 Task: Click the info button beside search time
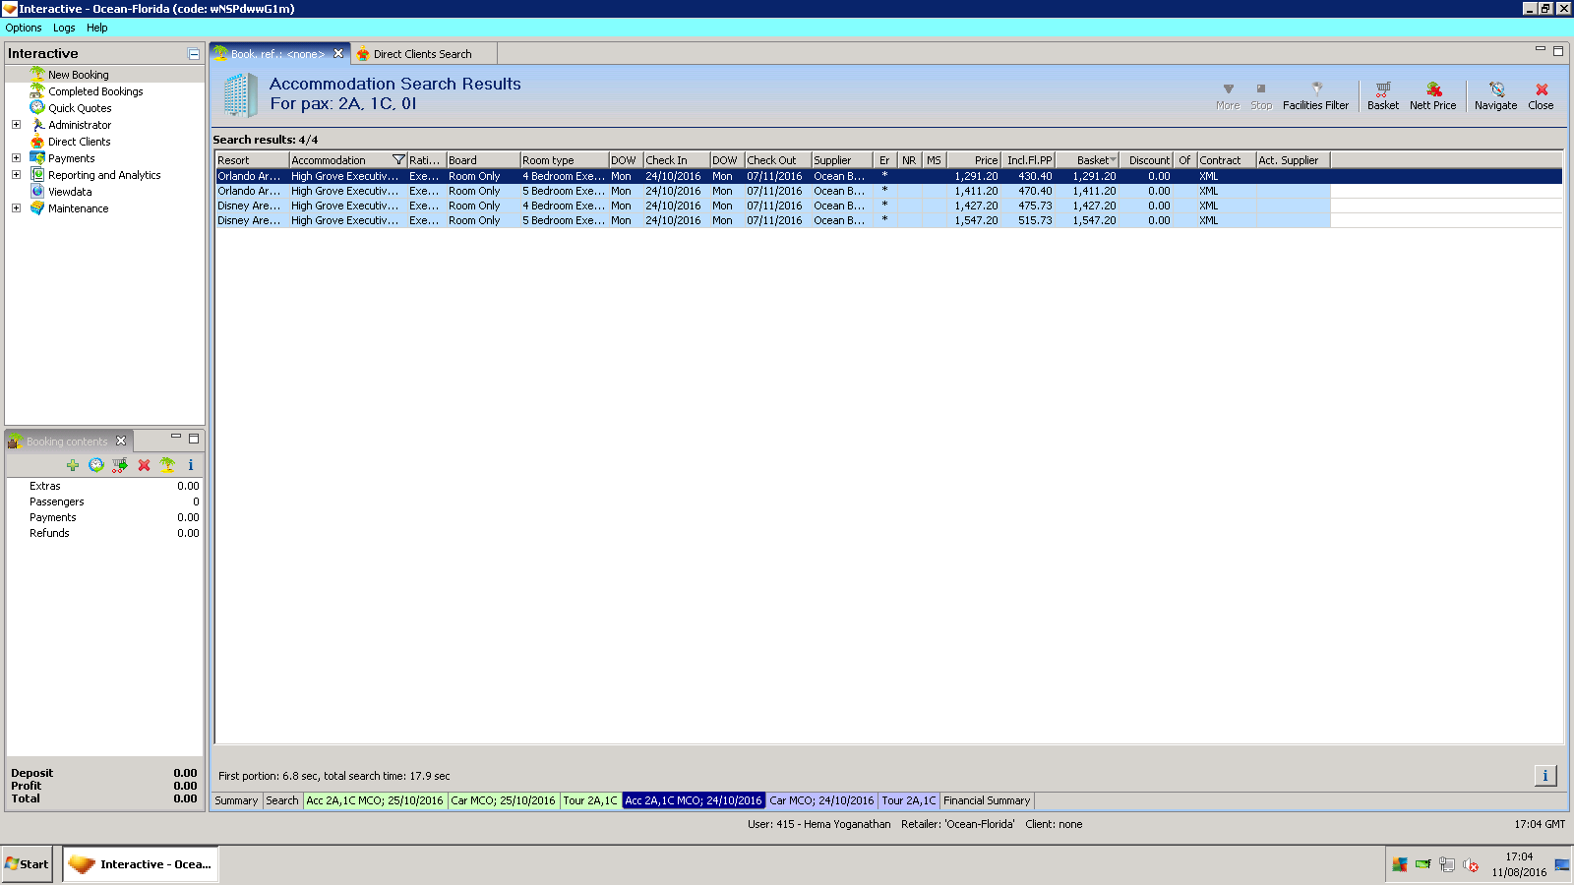click(1544, 776)
